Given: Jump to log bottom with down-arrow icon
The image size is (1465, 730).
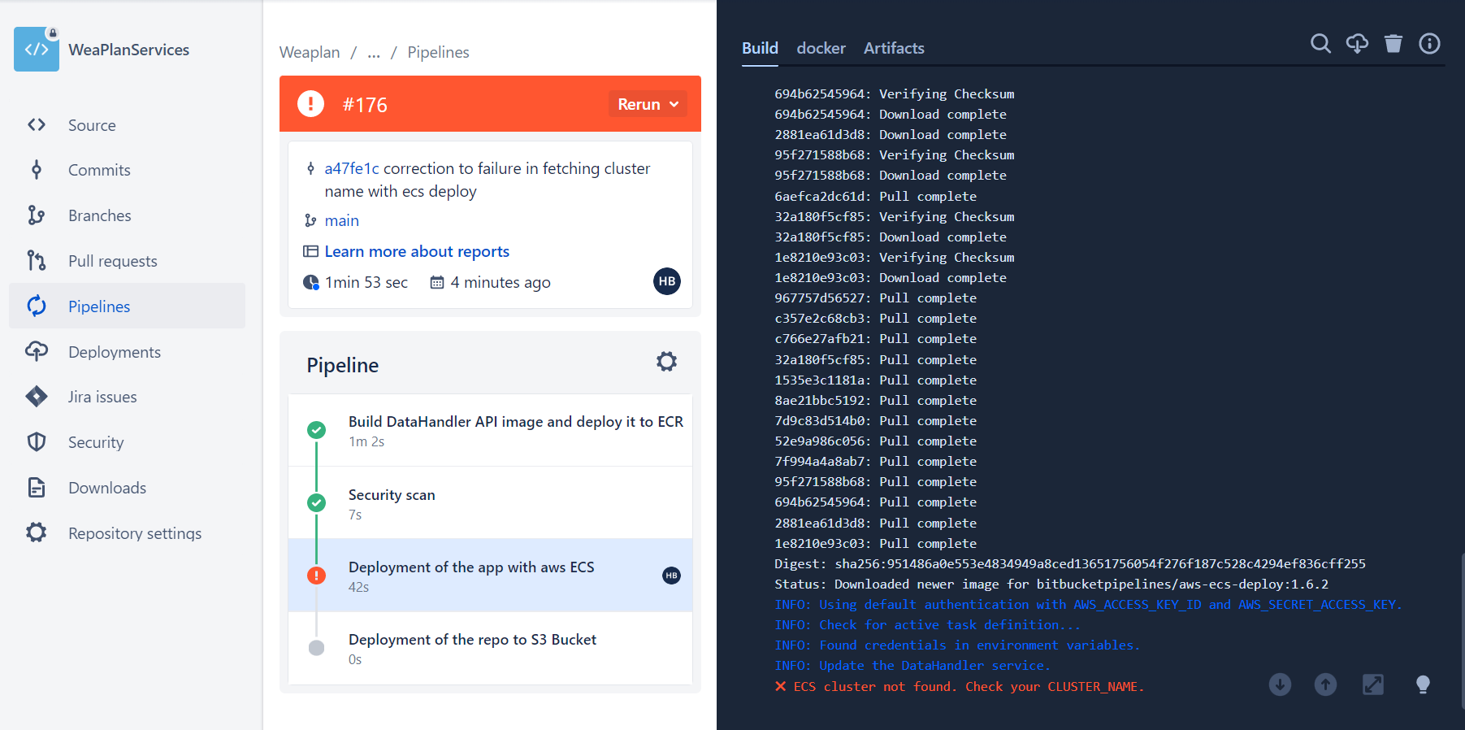Looking at the screenshot, I should click(1280, 684).
